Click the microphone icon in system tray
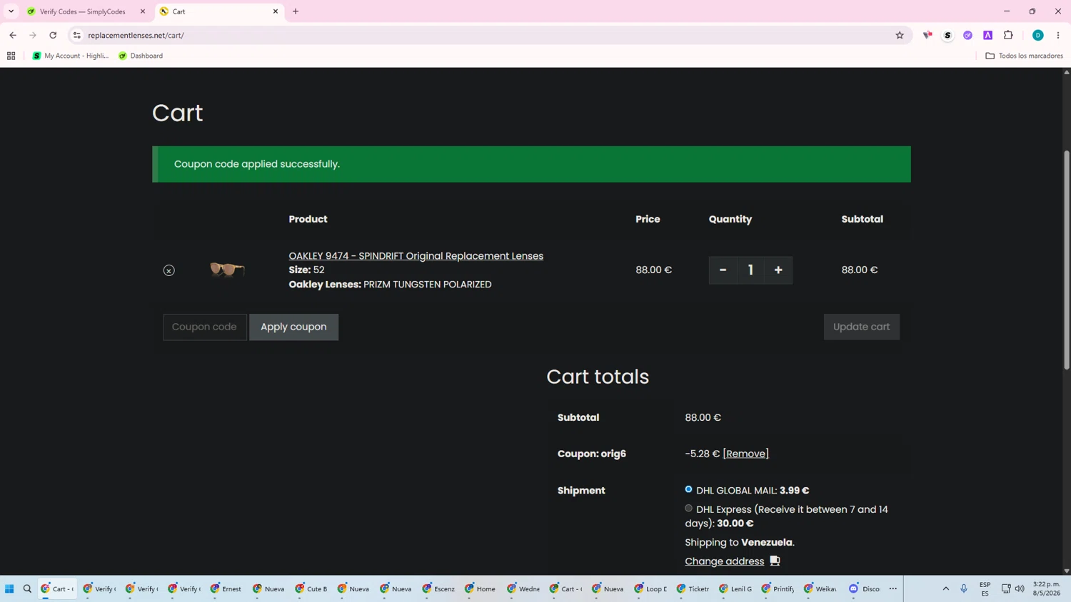Image resolution: width=1071 pixels, height=602 pixels. click(x=964, y=588)
